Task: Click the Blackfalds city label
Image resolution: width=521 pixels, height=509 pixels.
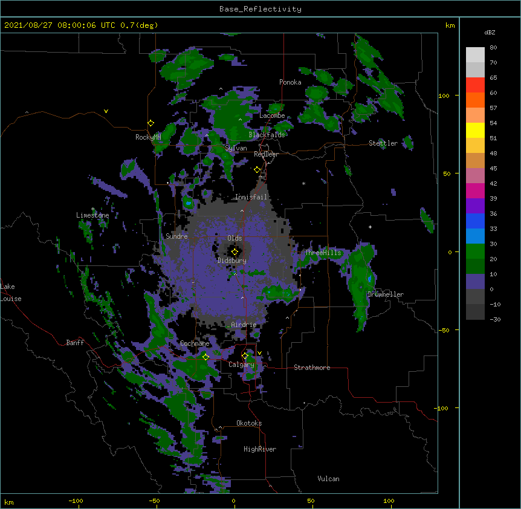Action: pyautogui.click(x=267, y=135)
